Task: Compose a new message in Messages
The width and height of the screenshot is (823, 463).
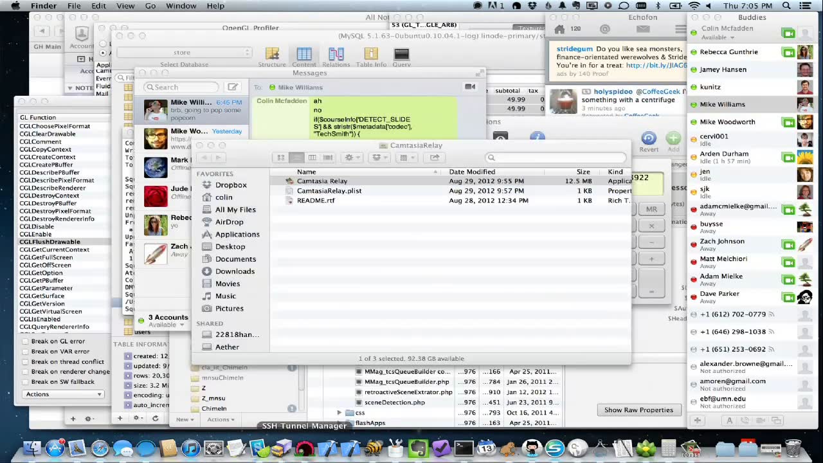Action: point(233,87)
